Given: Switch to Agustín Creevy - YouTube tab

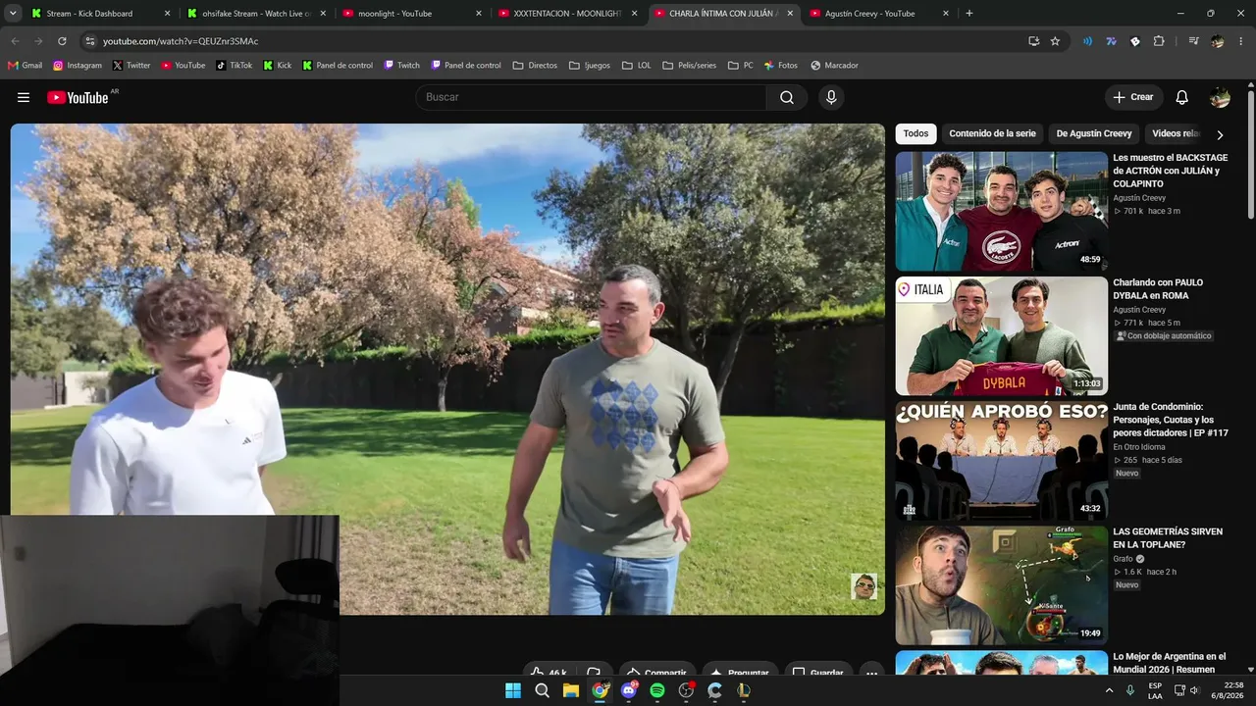Looking at the screenshot, I should [879, 14].
